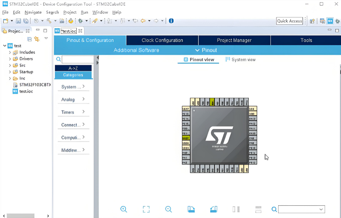Expand the Computing category
This screenshot has height=218, width=341.
(73, 137)
